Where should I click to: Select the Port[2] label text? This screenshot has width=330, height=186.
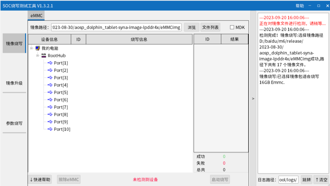click(61, 70)
